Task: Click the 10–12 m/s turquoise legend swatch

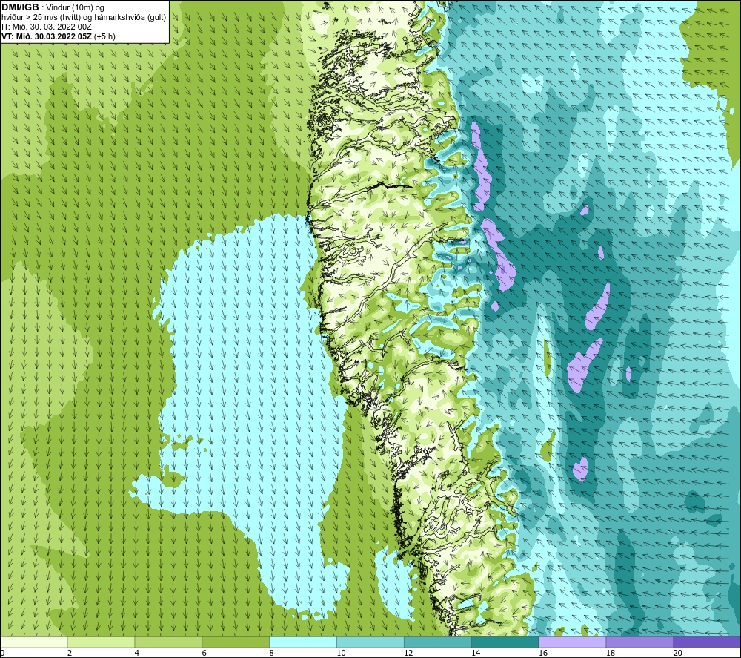Action: pyautogui.click(x=370, y=642)
